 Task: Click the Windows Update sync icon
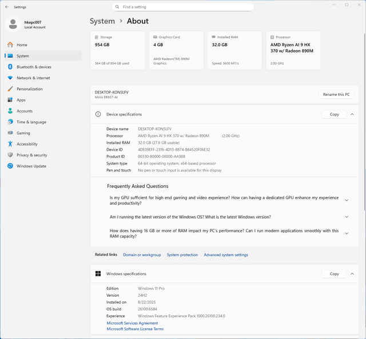click(x=10, y=166)
